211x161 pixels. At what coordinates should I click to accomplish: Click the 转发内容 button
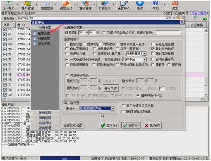pyautogui.click(x=110, y=88)
